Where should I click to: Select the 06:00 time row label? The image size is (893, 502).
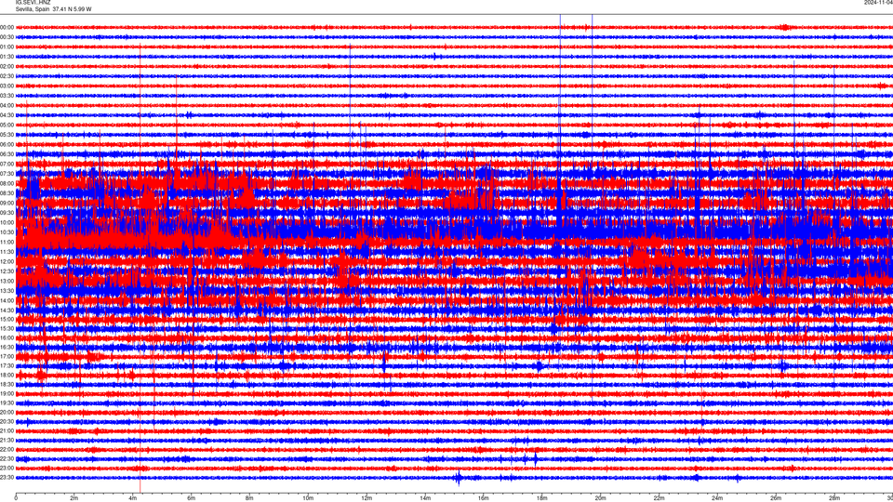coord(7,145)
